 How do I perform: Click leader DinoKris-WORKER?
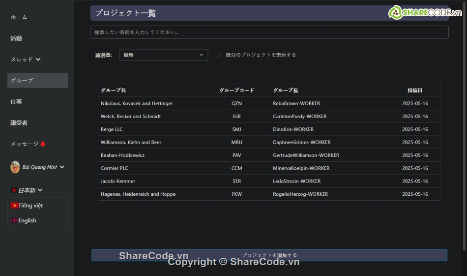pos(293,129)
